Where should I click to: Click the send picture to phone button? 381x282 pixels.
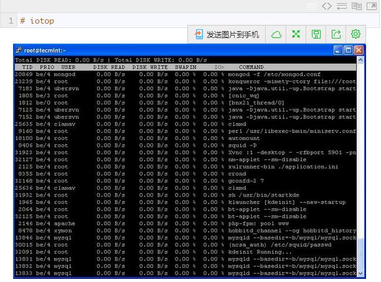pyautogui.click(x=227, y=34)
